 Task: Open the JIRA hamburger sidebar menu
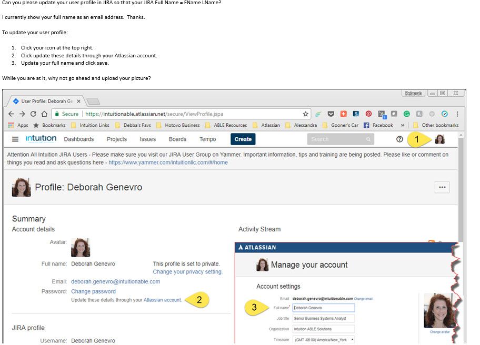(15, 139)
